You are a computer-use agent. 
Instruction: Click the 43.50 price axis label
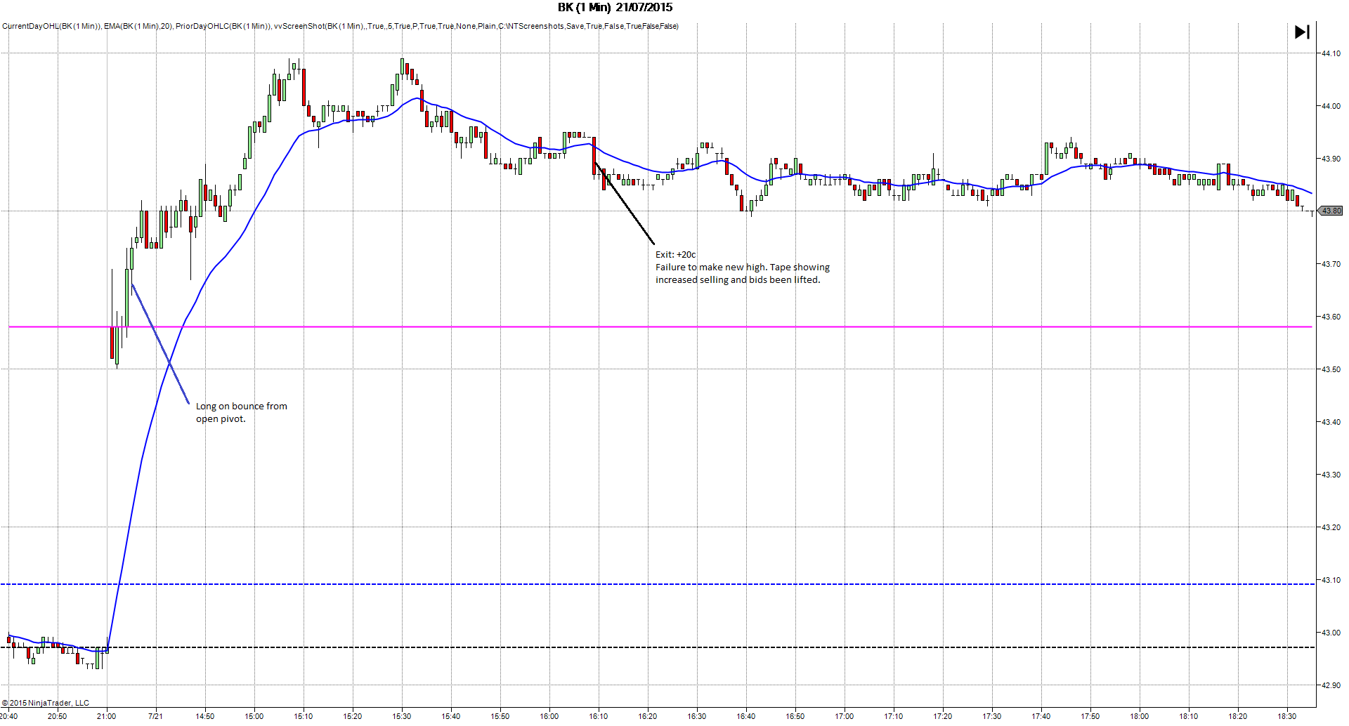[x=1330, y=369]
